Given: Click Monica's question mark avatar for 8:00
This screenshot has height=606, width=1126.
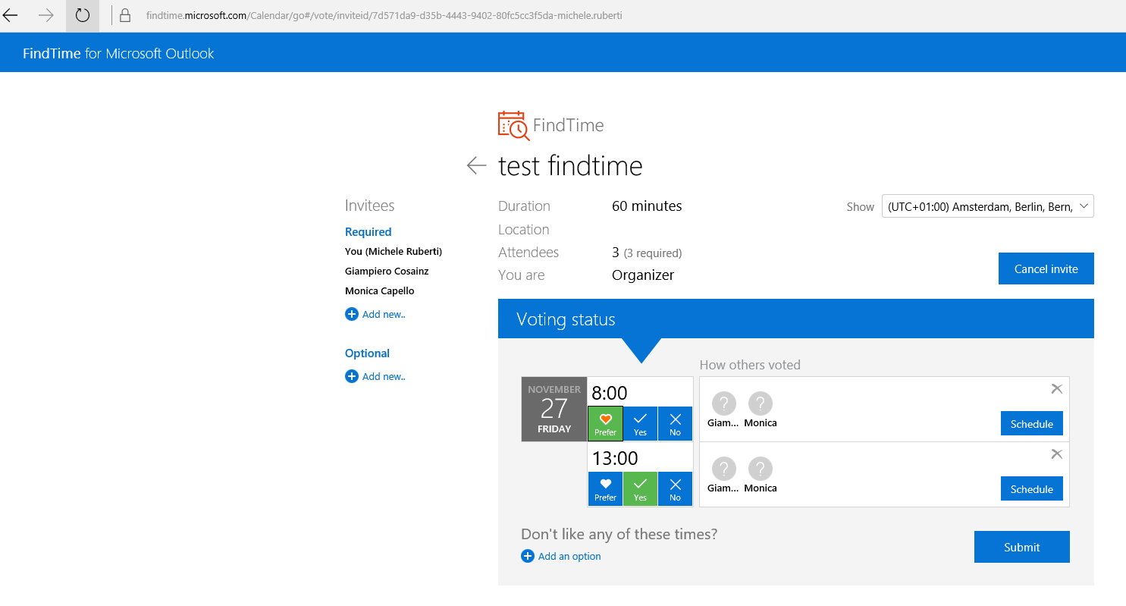Looking at the screenshot, I should (x=761, y=403).
